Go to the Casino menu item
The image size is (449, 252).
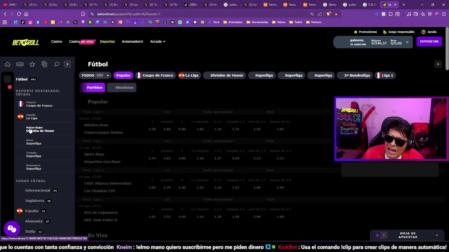[56, 42]
